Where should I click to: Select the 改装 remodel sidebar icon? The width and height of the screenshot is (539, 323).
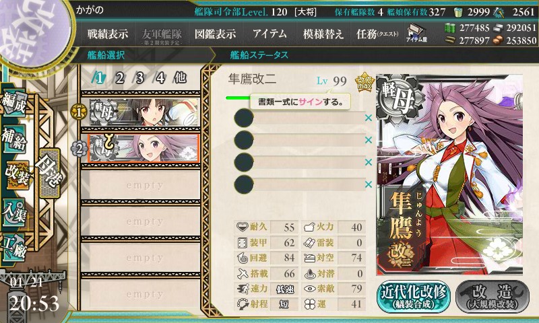click(x=16, y=176)
